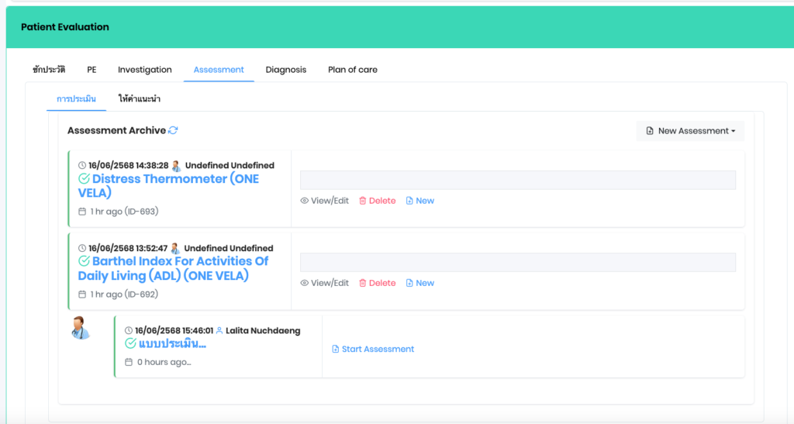Open the New Assessment dropdown
Image resolution: width=794 pixels, height=424 pixels.
pos(690,131)
